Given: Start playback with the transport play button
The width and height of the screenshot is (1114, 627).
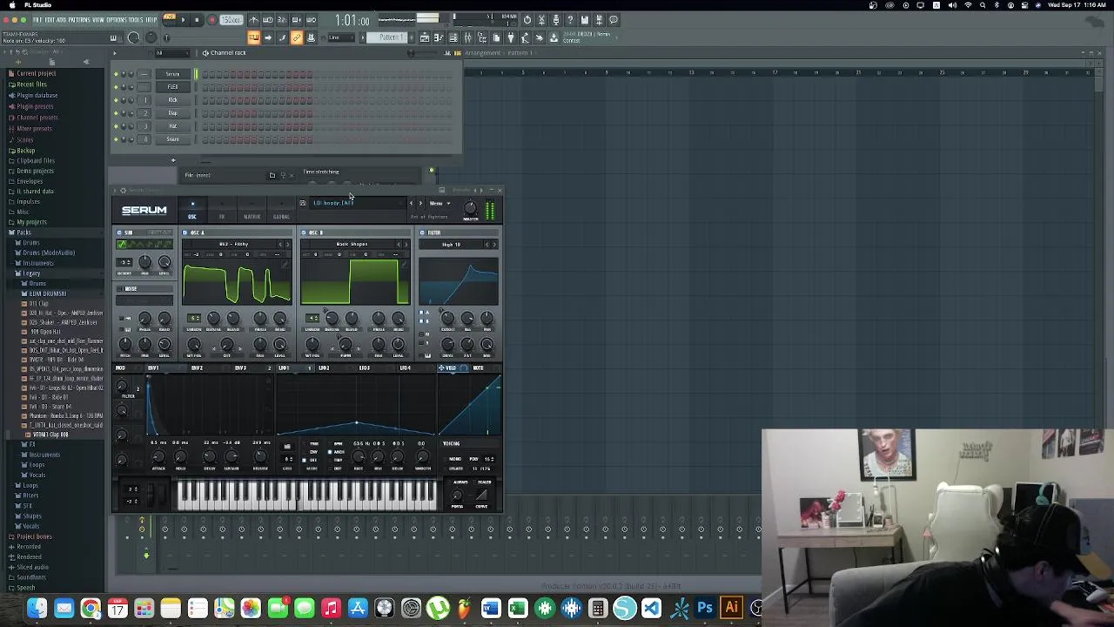Looking at the screenshot, I should click(183, 19).
